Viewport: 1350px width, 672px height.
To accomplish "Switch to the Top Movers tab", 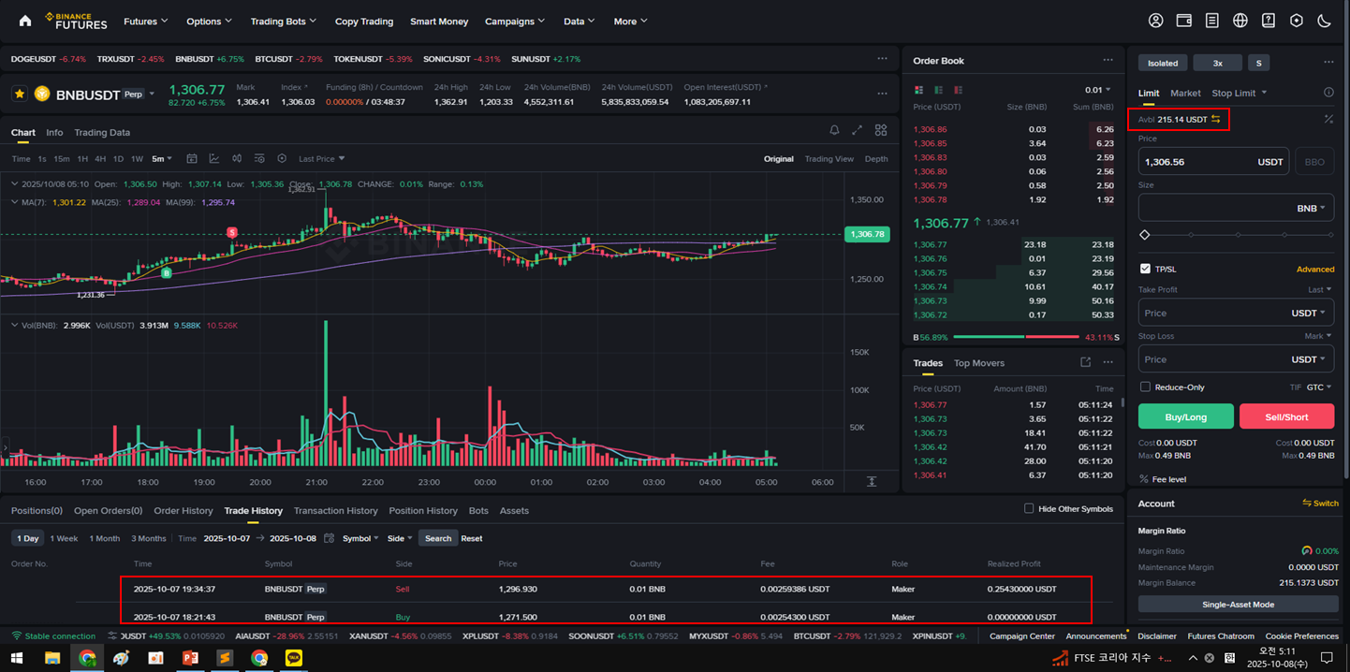I will pos(979,362).
